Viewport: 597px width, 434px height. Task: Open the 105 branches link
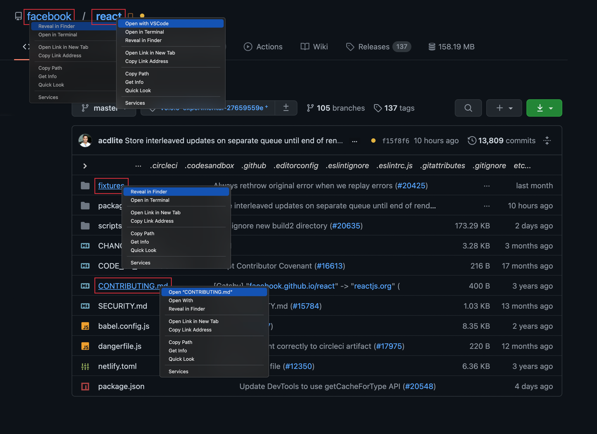tap(336, 108)
